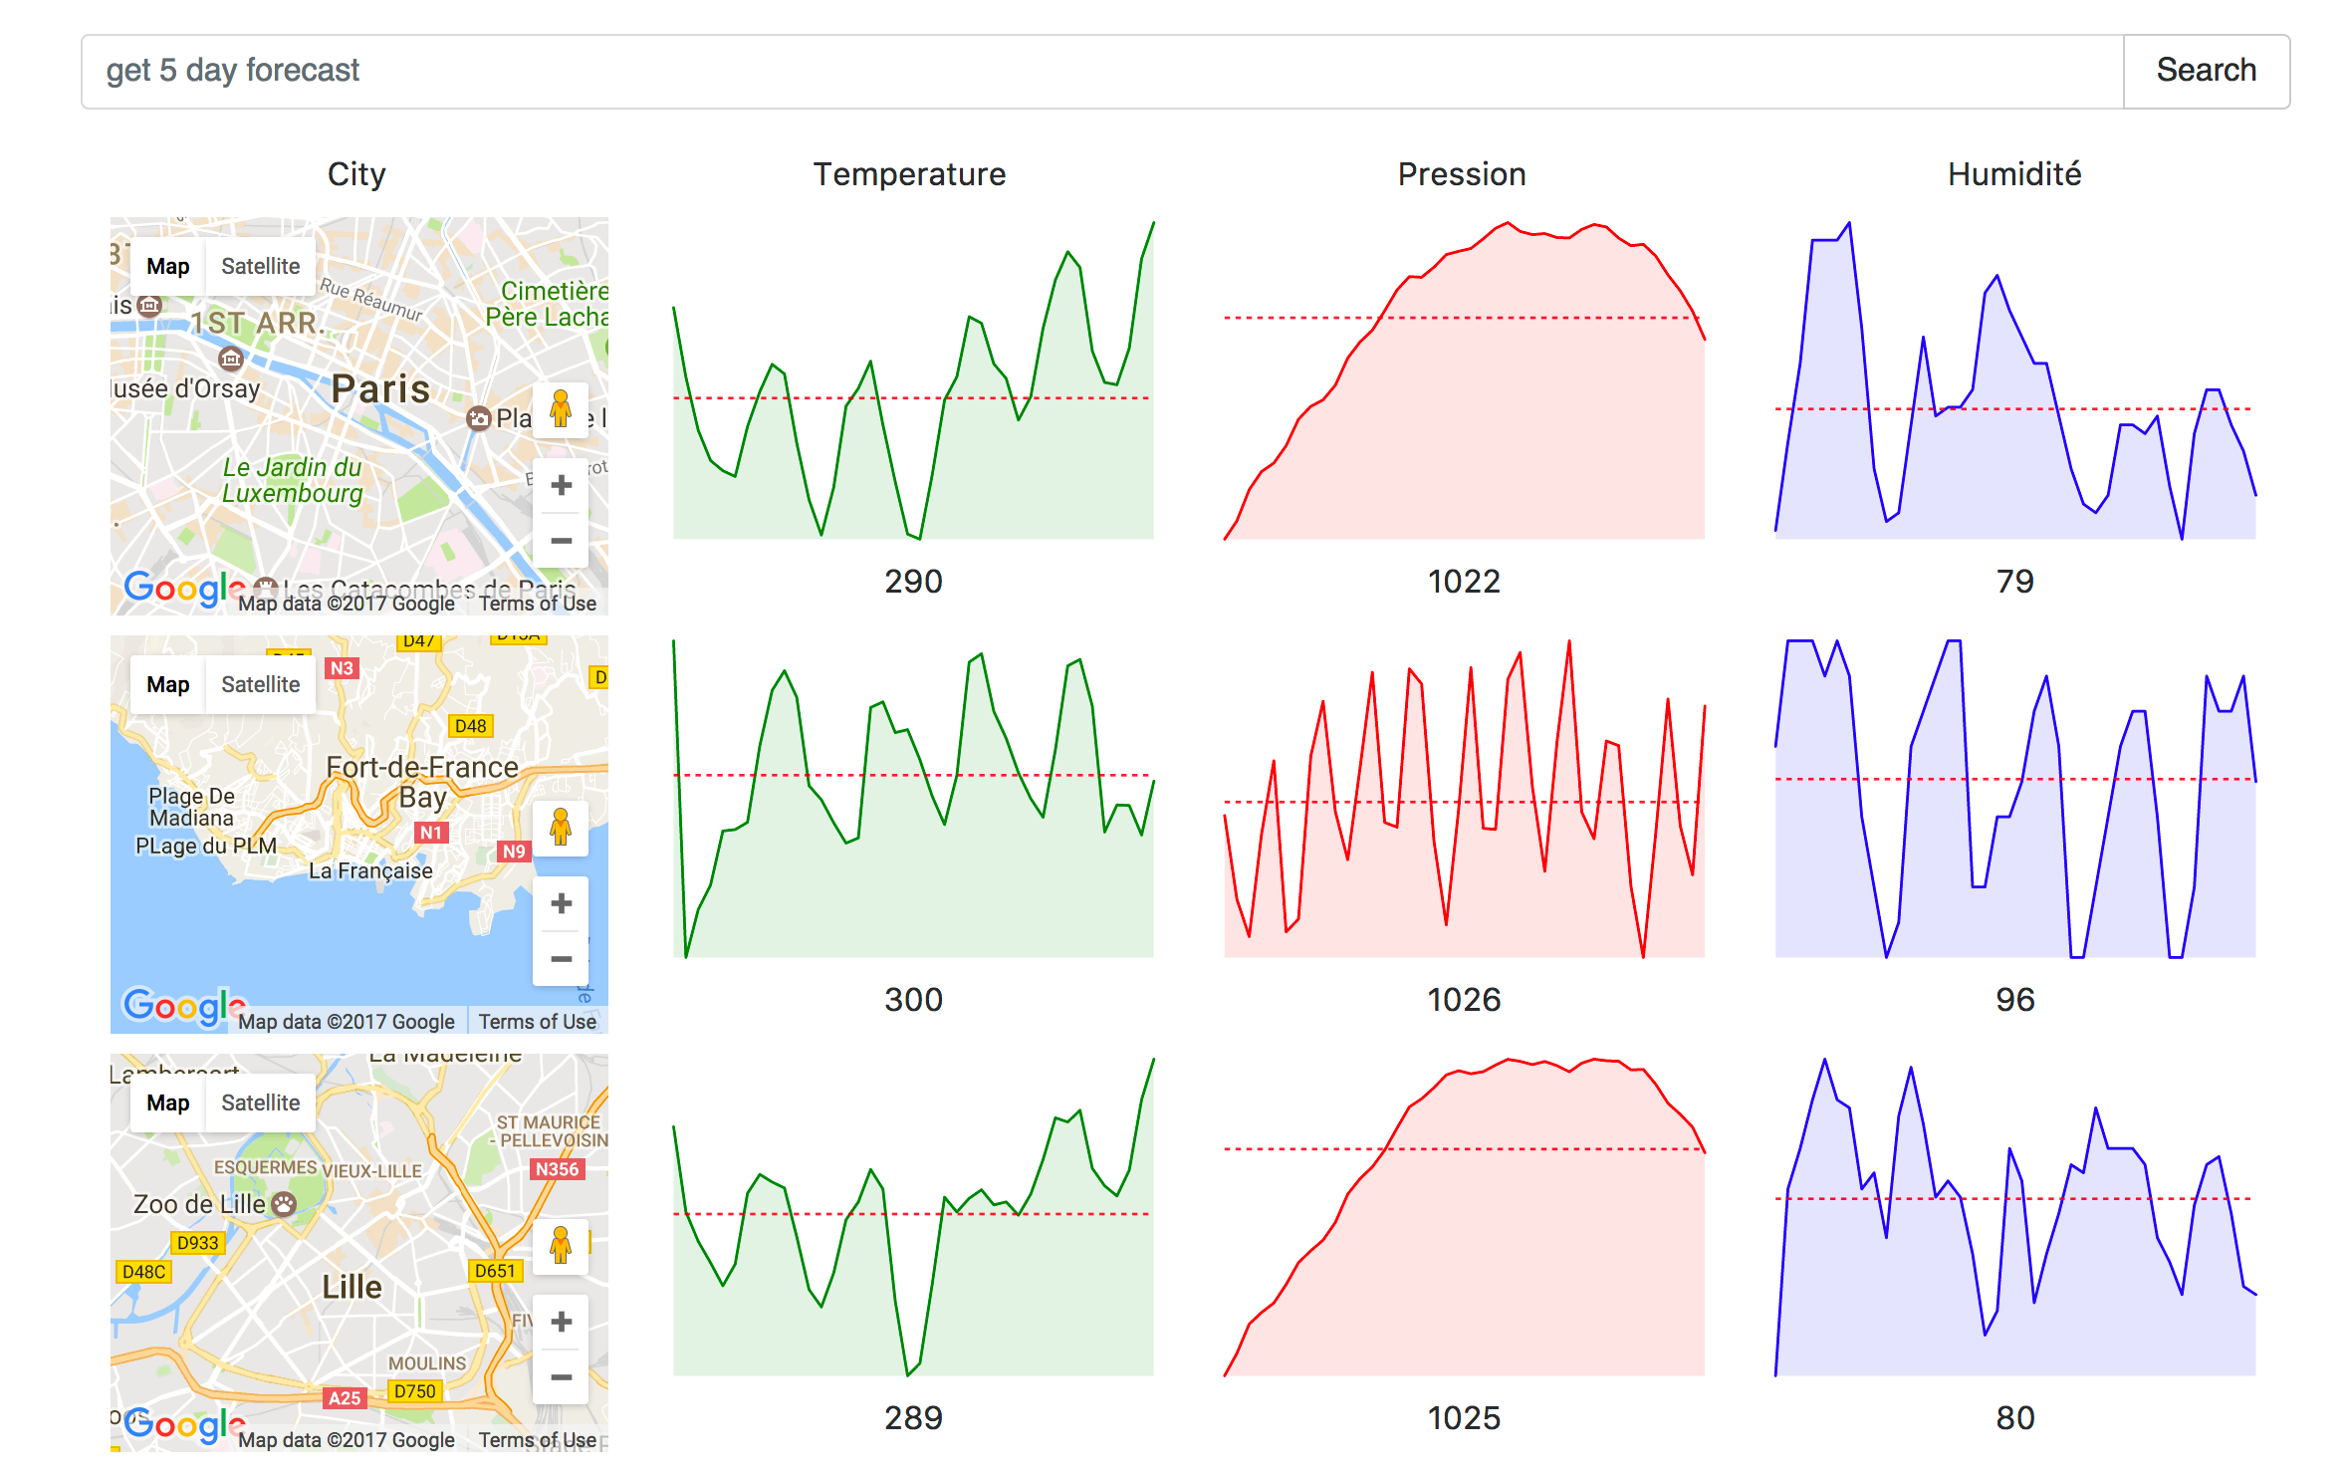Screen dimensions: 2348x1470
Task: Zoom out on the Paris map
Action: pyautogui.click(x=561, y=541)
